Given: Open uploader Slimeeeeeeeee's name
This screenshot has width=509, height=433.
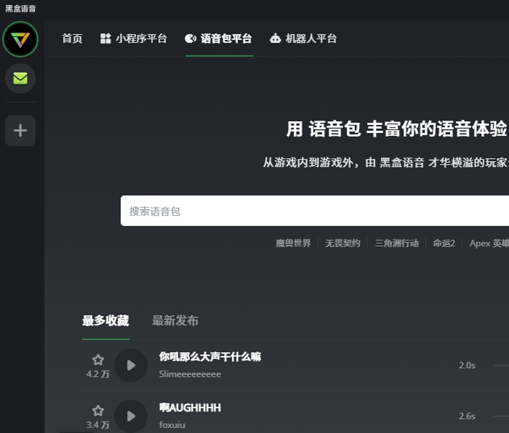Looking at the screenshot, I should point(190,374).
